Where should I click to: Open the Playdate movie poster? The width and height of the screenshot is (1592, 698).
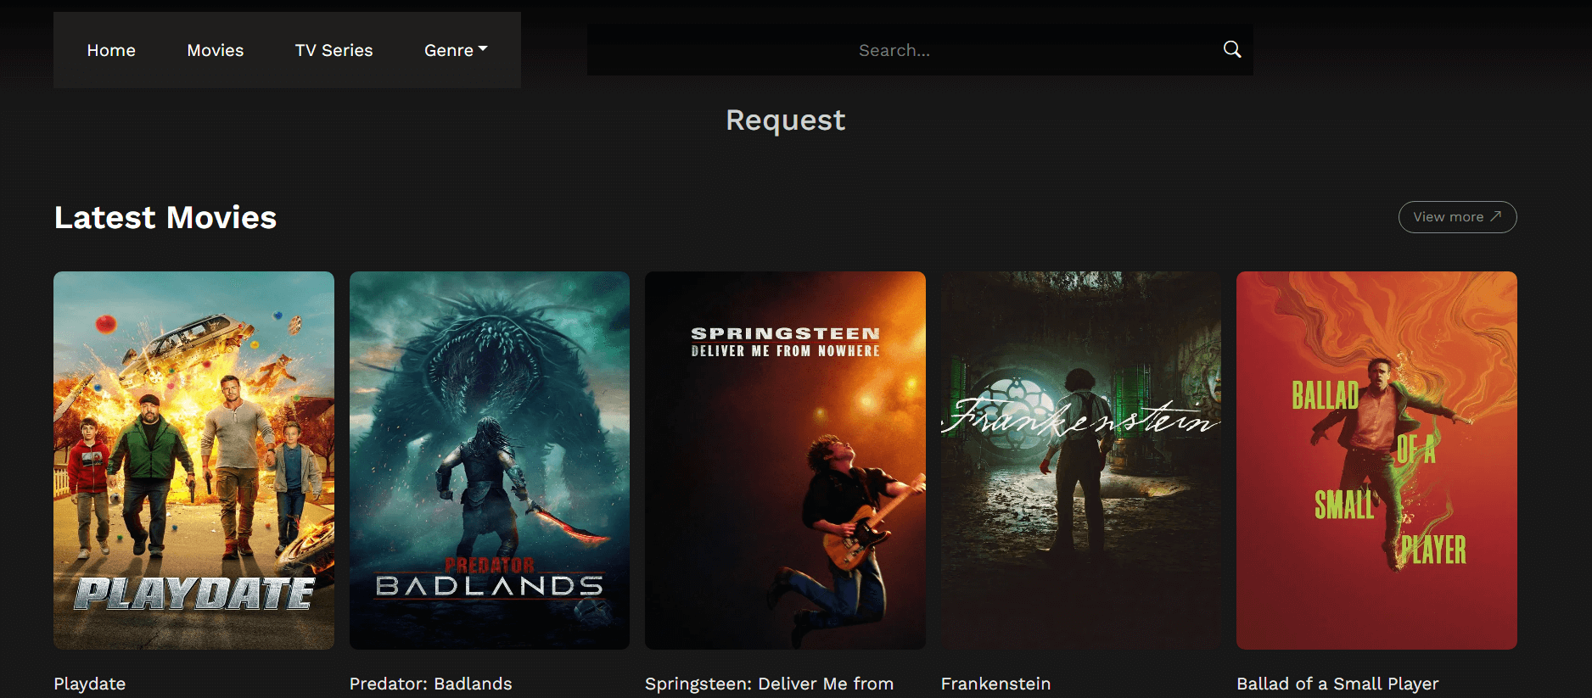tap(193, 460)
